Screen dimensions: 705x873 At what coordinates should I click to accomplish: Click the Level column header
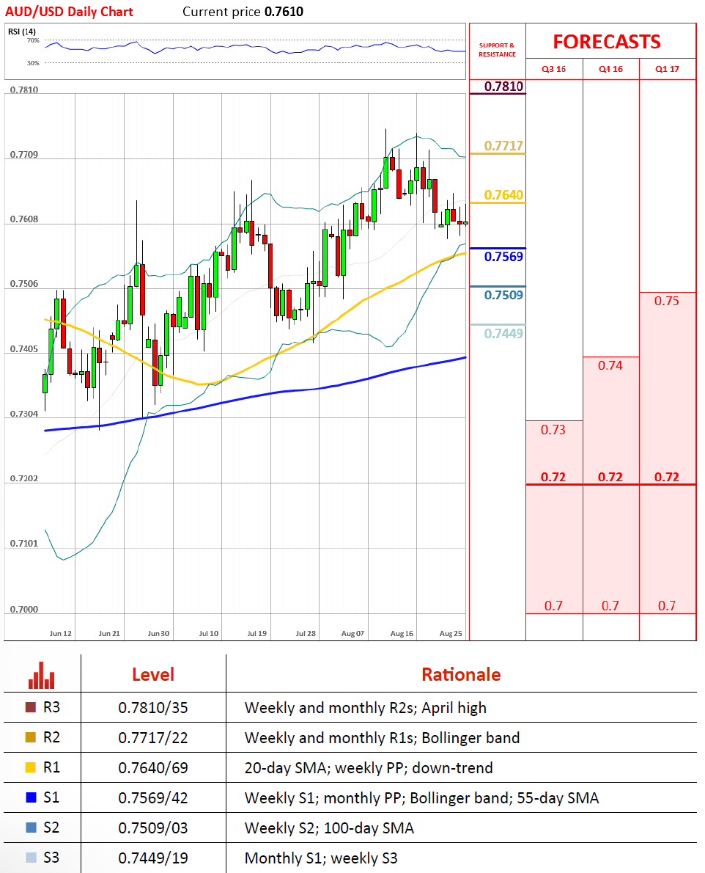(x=153, y=675)
